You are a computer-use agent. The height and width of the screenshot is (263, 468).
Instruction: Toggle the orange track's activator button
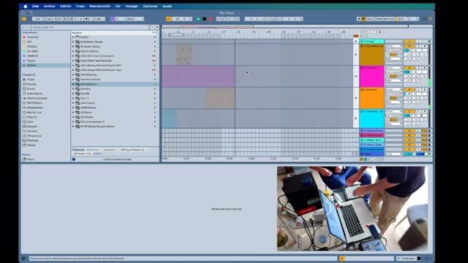[409, 89]
